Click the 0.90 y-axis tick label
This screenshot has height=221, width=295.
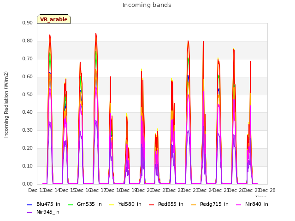tap(28, 23)
